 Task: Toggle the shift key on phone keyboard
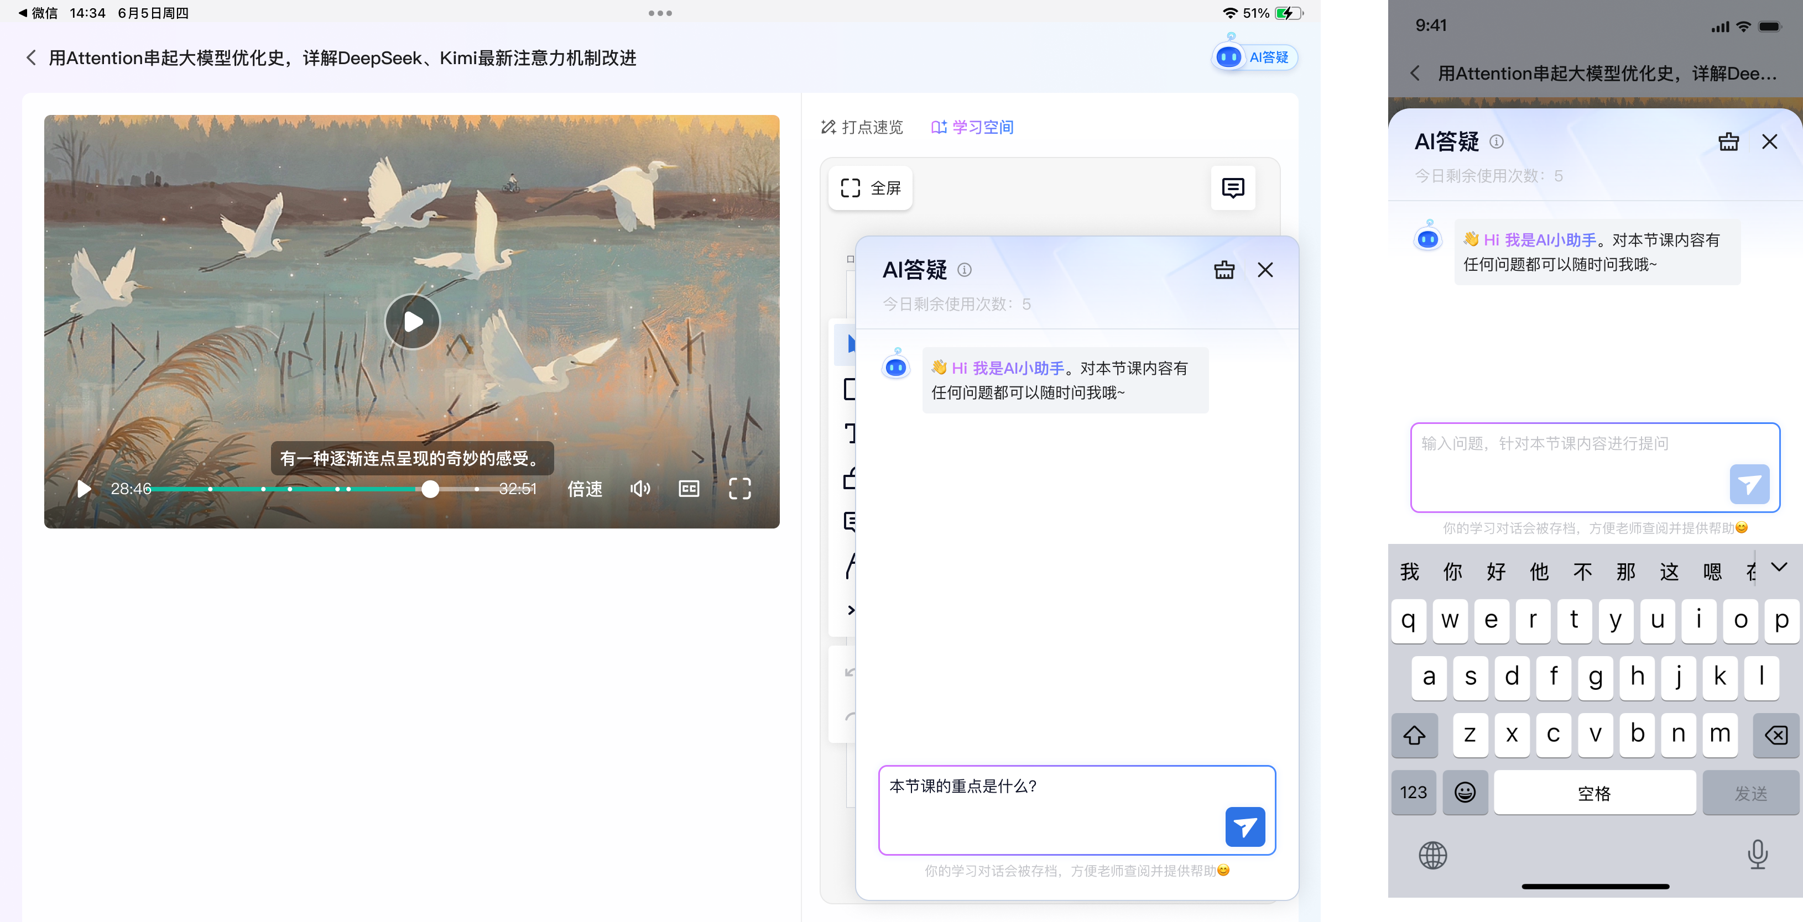pos(1414,735)
